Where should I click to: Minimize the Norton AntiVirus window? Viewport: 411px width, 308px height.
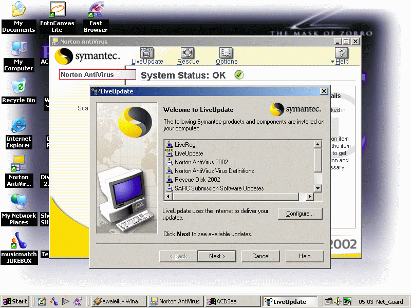(x=338, y=42)
